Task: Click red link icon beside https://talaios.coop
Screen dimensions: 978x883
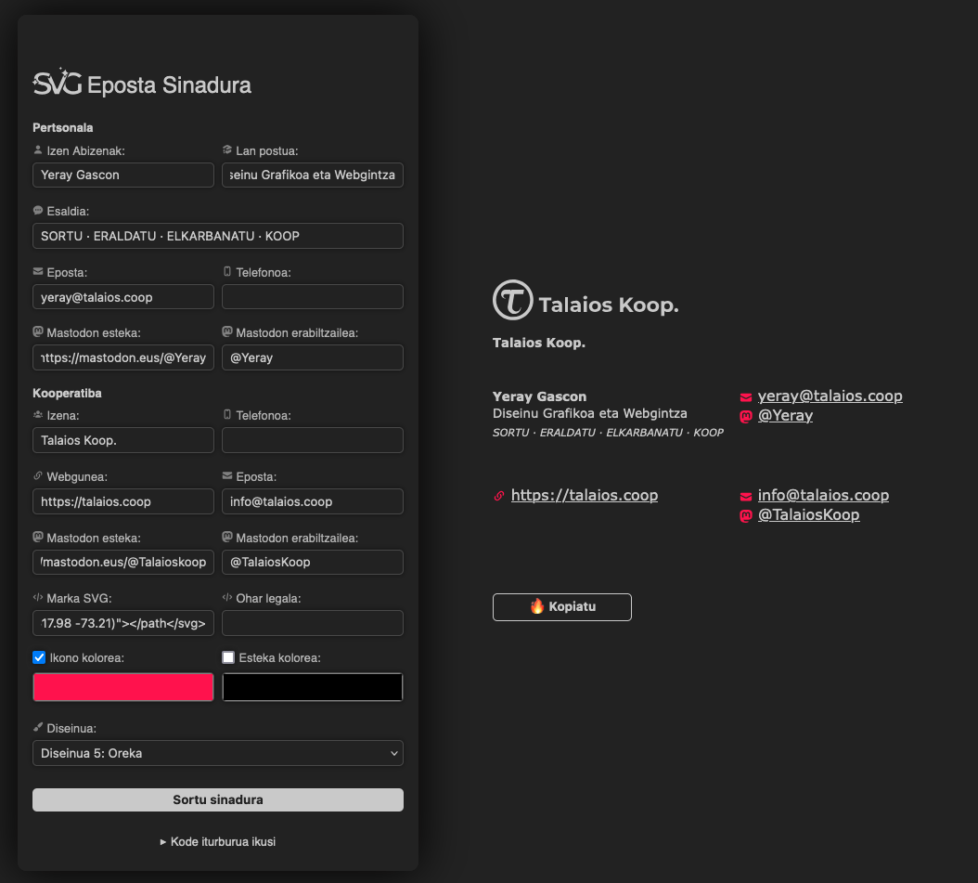Action: (x=499, y=496)
